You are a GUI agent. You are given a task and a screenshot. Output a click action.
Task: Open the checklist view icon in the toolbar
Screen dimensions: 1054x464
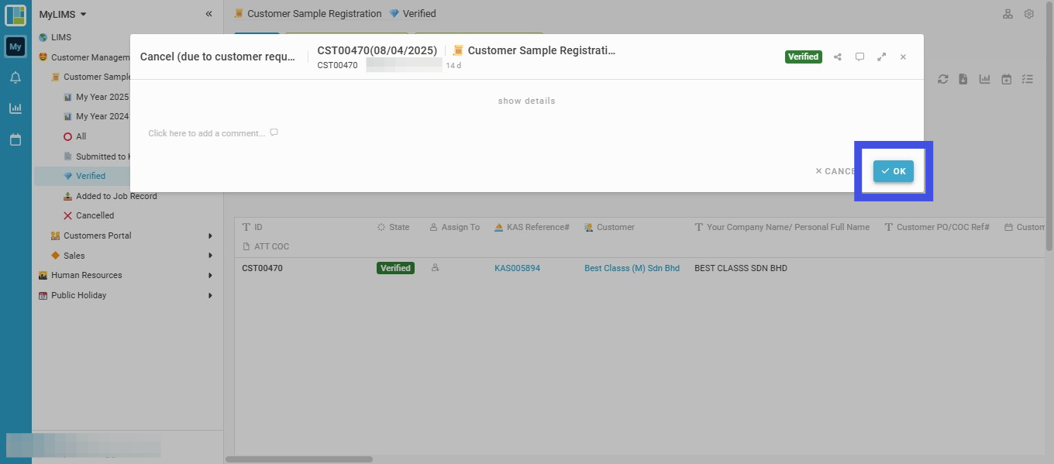pyautogui.click(x=1028, y=79)
